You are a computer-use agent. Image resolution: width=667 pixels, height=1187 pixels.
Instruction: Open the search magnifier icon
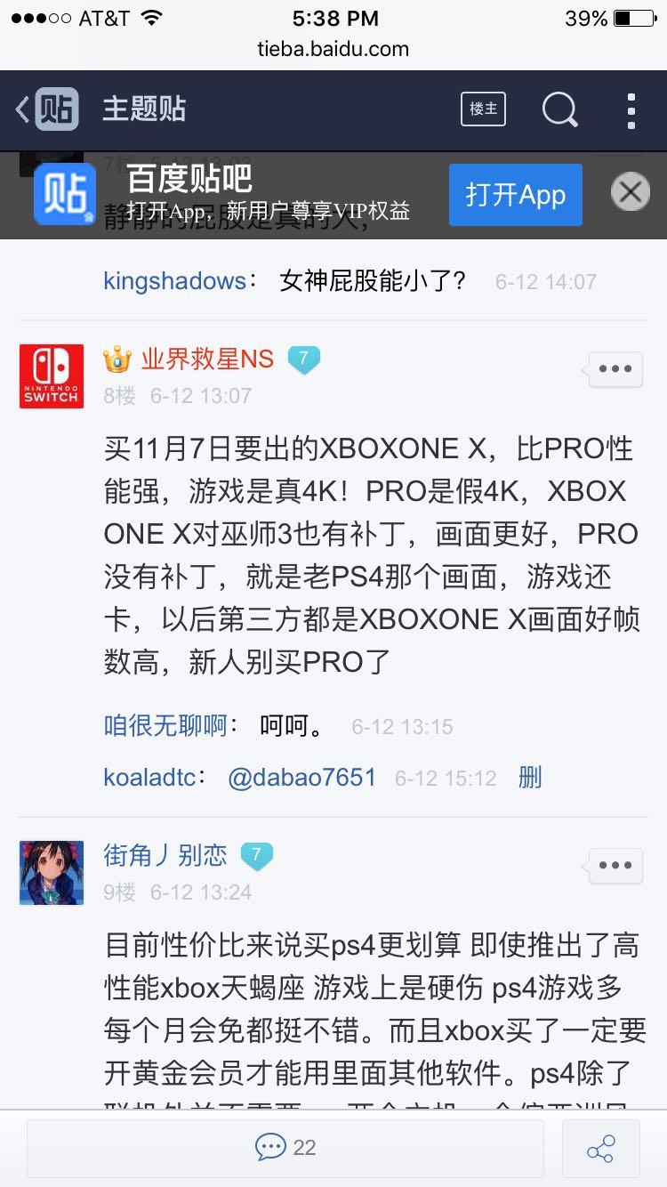tap(560, 109)
